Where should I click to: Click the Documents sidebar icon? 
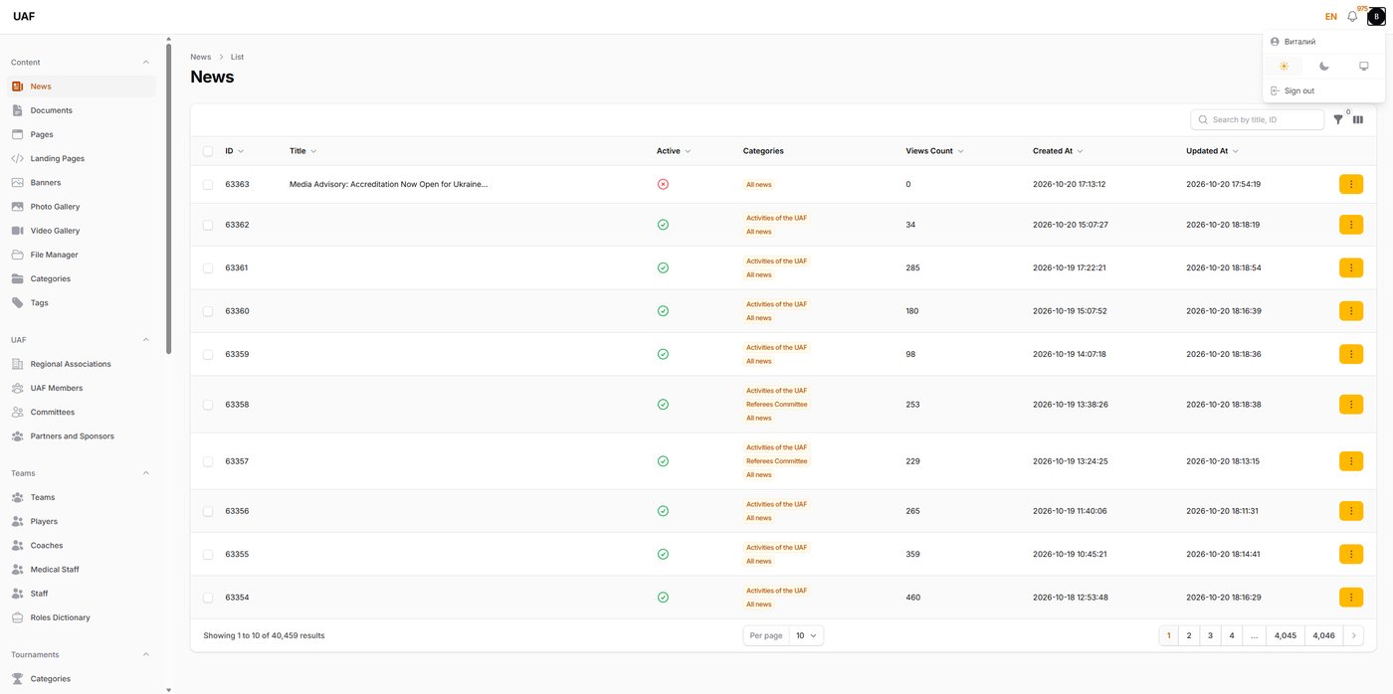pyautogui.click(x=17, y=110)
